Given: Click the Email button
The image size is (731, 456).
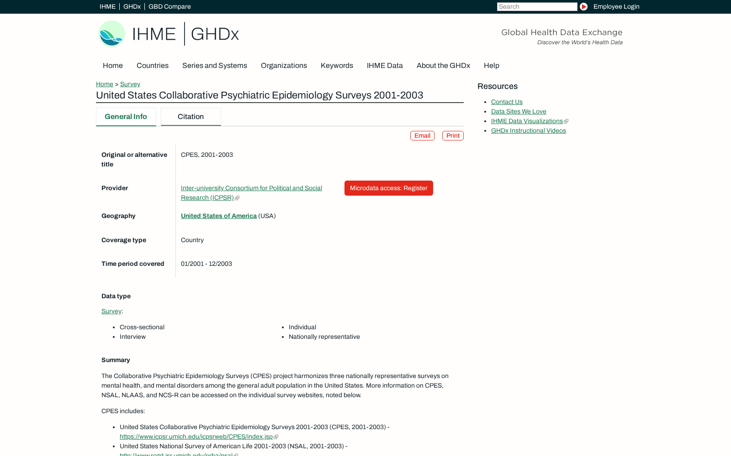Looking at the screenshot, I should coord(422,135).
